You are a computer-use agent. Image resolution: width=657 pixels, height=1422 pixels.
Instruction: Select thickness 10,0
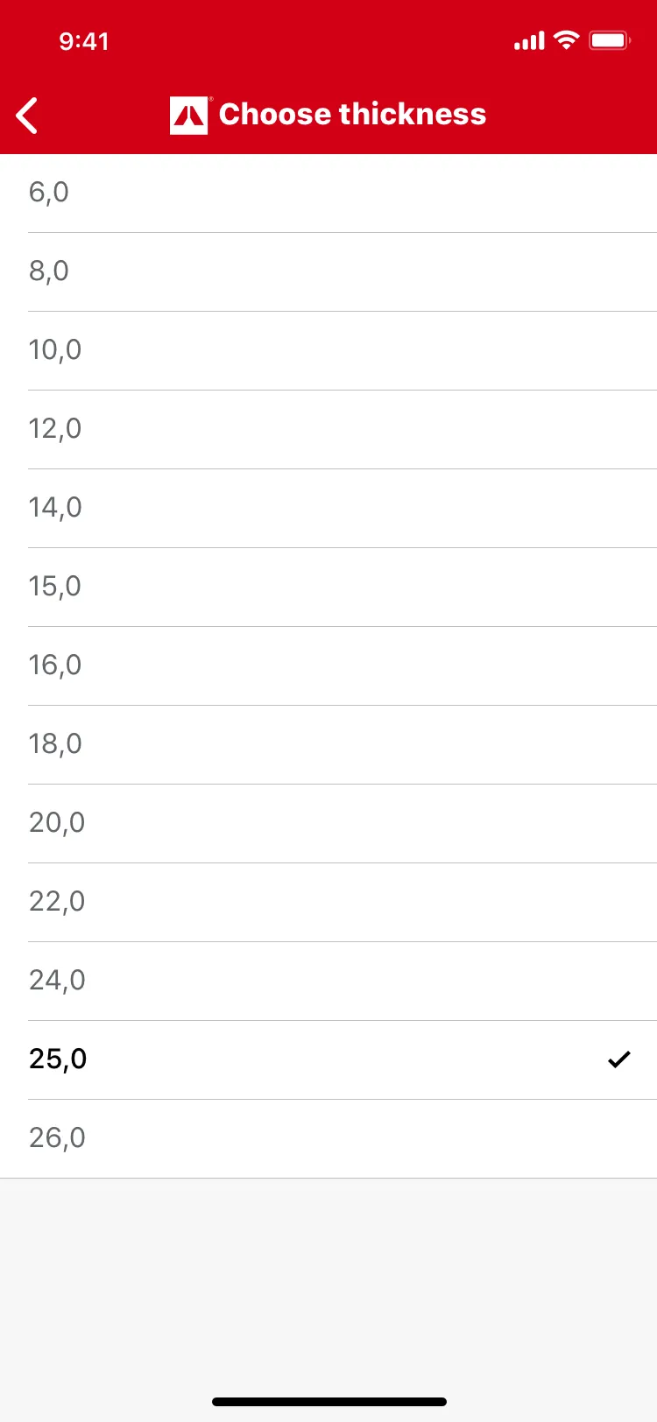point(328,350)
